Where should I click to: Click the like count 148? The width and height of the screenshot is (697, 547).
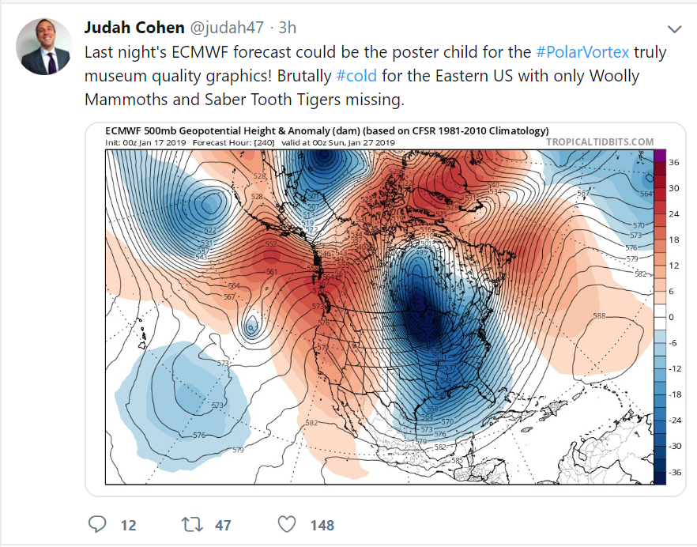coord(322,525)
